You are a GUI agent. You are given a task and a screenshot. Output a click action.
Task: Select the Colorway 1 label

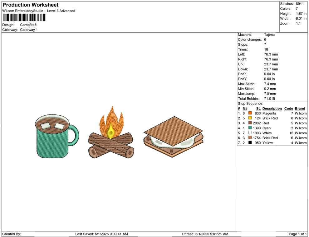coord(29,30)
